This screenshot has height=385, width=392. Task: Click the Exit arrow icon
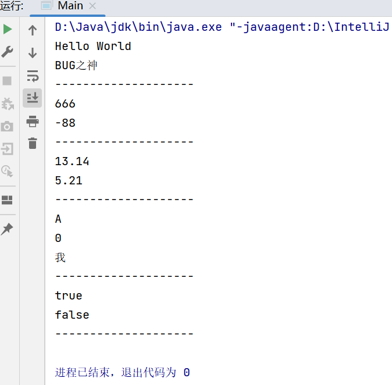[x=7, y=149]
